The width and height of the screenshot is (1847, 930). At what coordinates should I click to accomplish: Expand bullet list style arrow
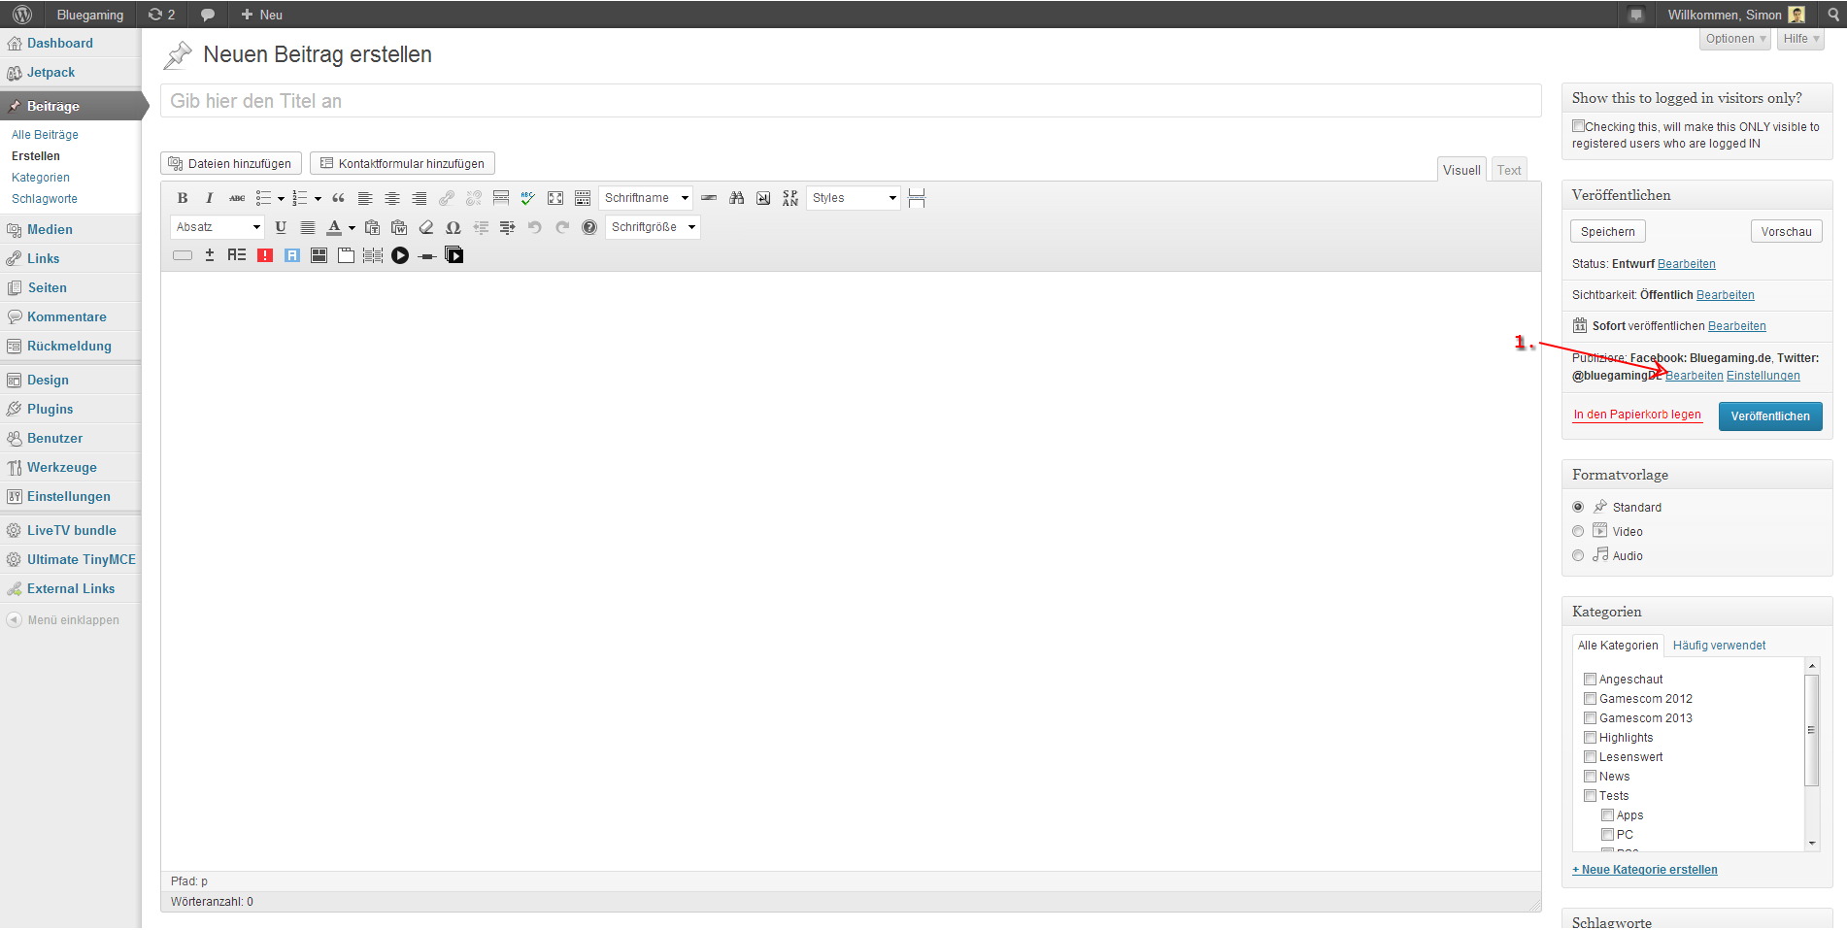281,199
